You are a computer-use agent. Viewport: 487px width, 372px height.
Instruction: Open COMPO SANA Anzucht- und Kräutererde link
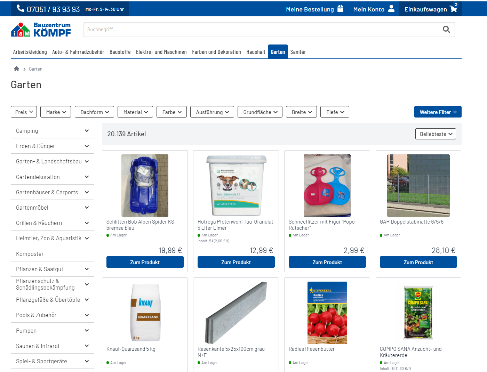[x=411, y=352]
